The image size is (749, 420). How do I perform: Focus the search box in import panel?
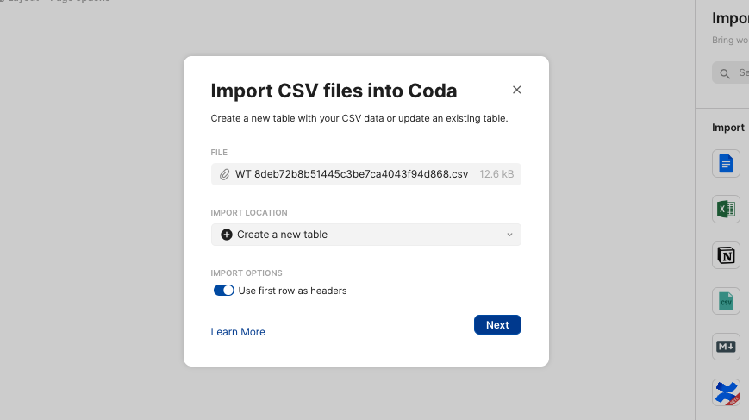(731, 73)
